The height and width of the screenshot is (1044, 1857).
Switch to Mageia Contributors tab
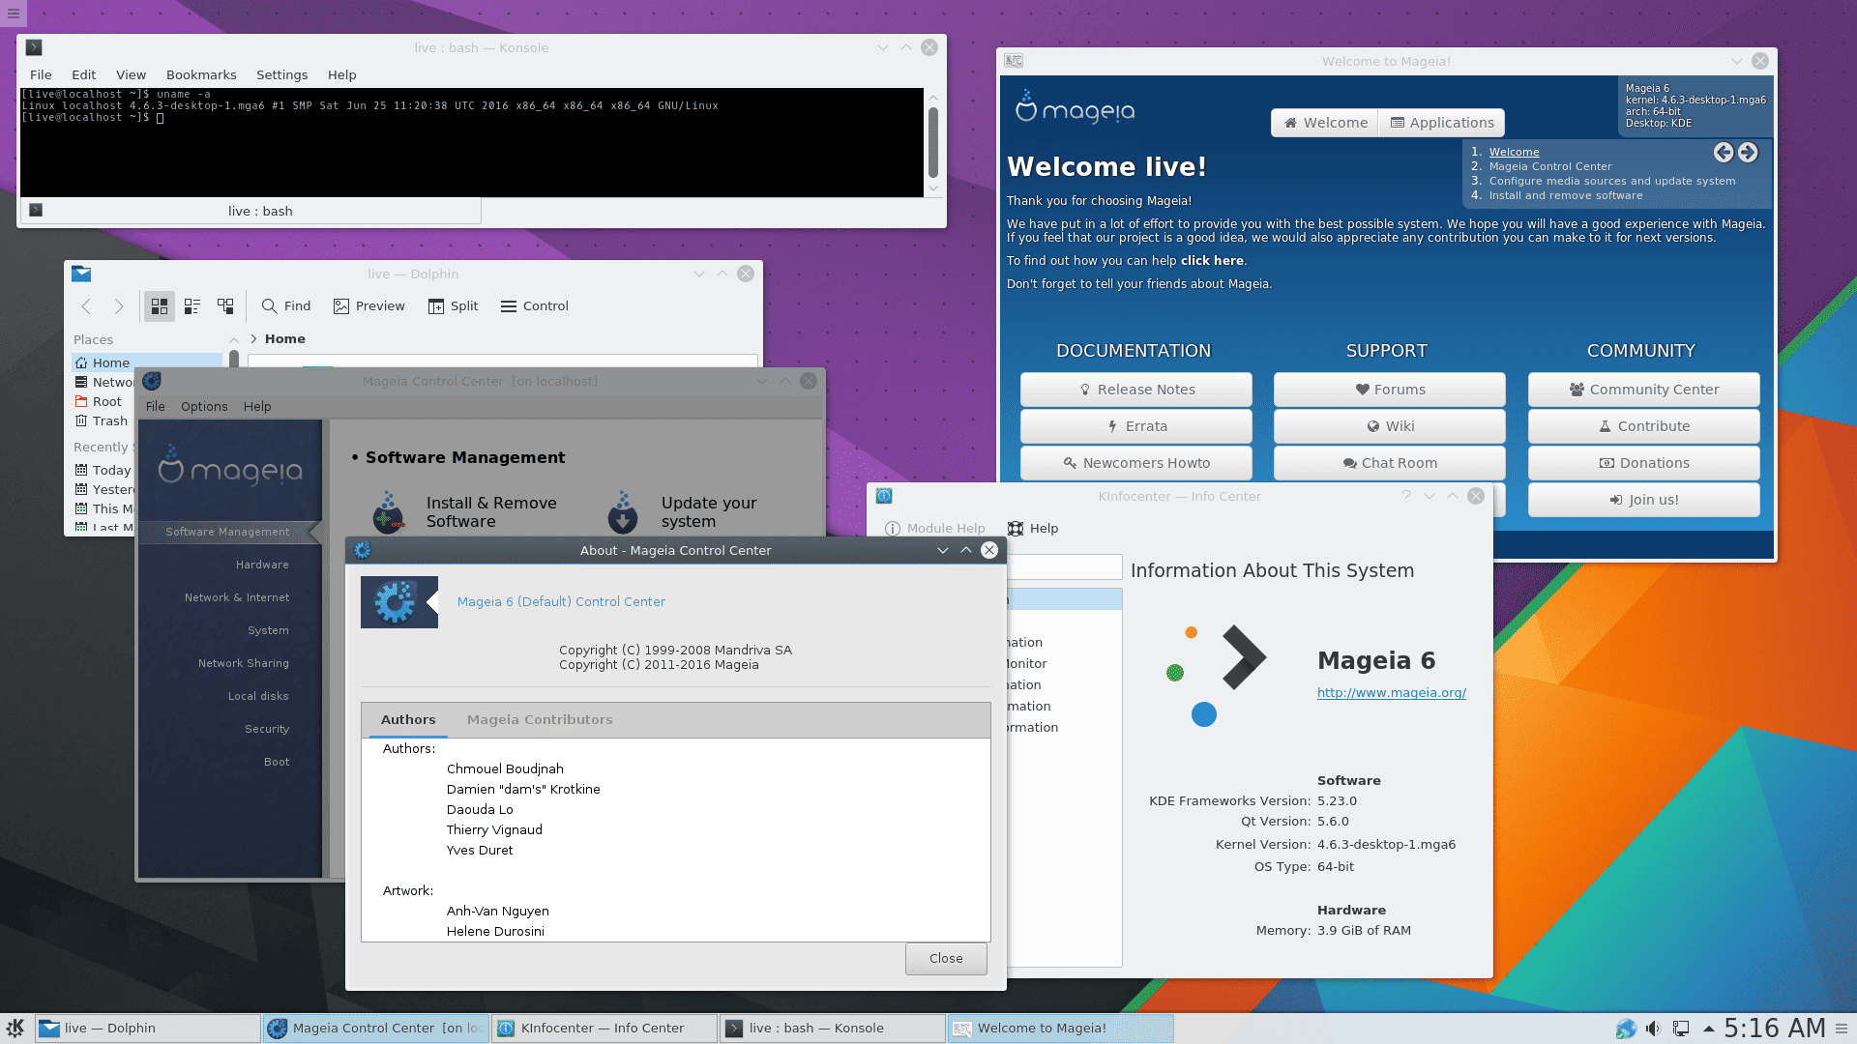(540, 720)
